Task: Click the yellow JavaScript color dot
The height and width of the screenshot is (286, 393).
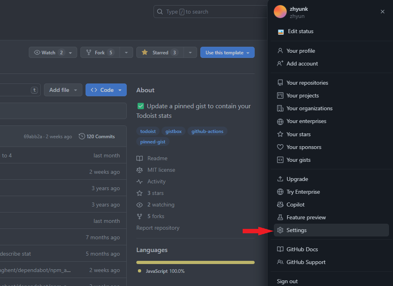Action: pos(140,271)
